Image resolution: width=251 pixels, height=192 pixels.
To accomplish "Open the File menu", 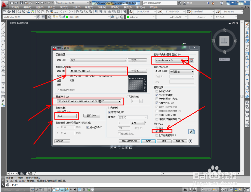I will pyautogui.click(x=15, y=7).
